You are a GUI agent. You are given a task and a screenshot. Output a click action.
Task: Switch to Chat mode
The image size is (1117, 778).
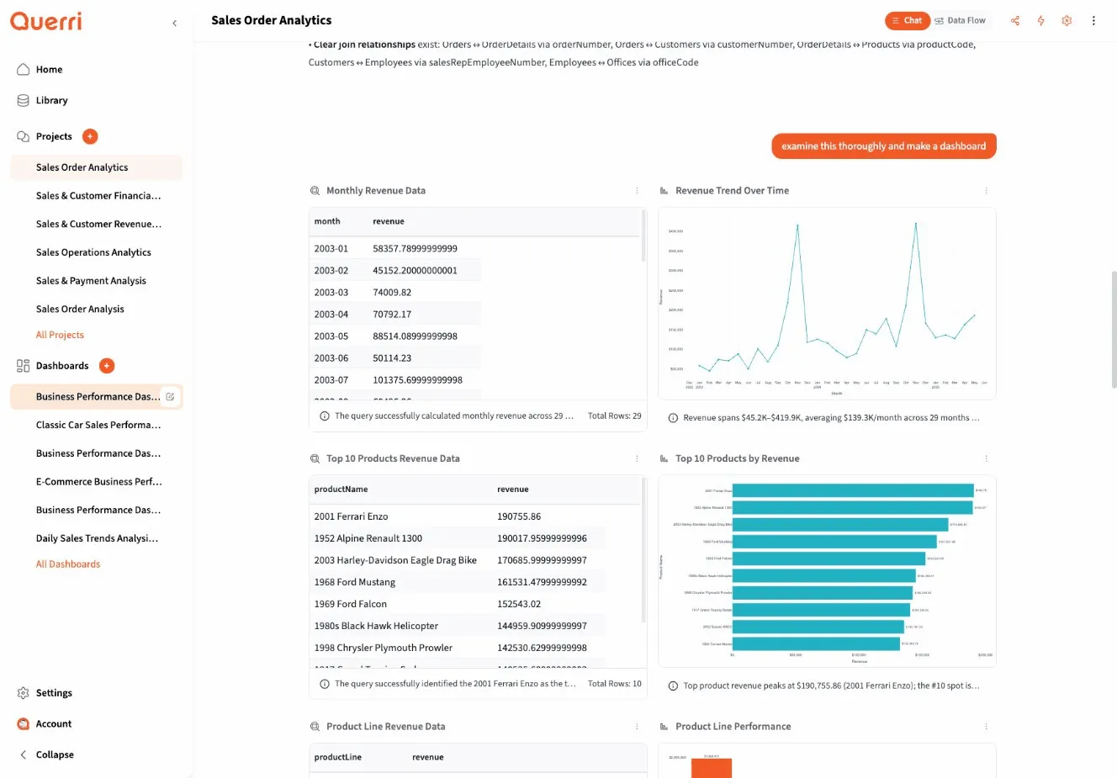[x=908, y=20]
